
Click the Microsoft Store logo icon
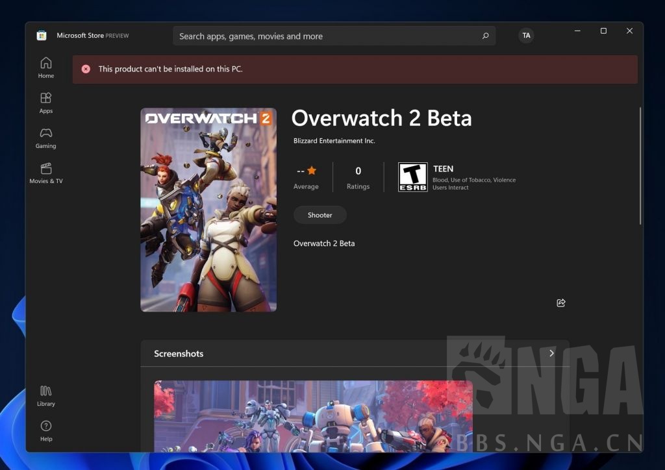[x=42, y=36]
